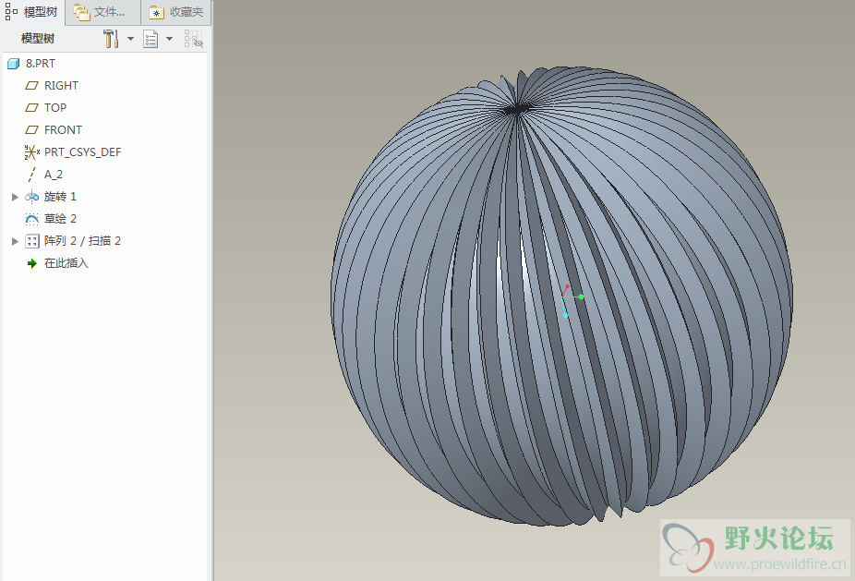Click the 8.PRT part cube icon
855x581 pixels.
(14, 64)
